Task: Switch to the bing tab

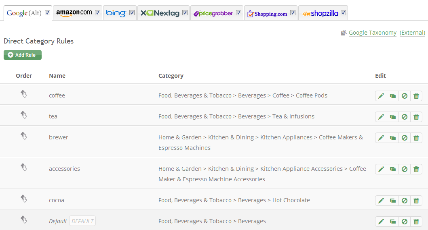Action: pos(116,13)
